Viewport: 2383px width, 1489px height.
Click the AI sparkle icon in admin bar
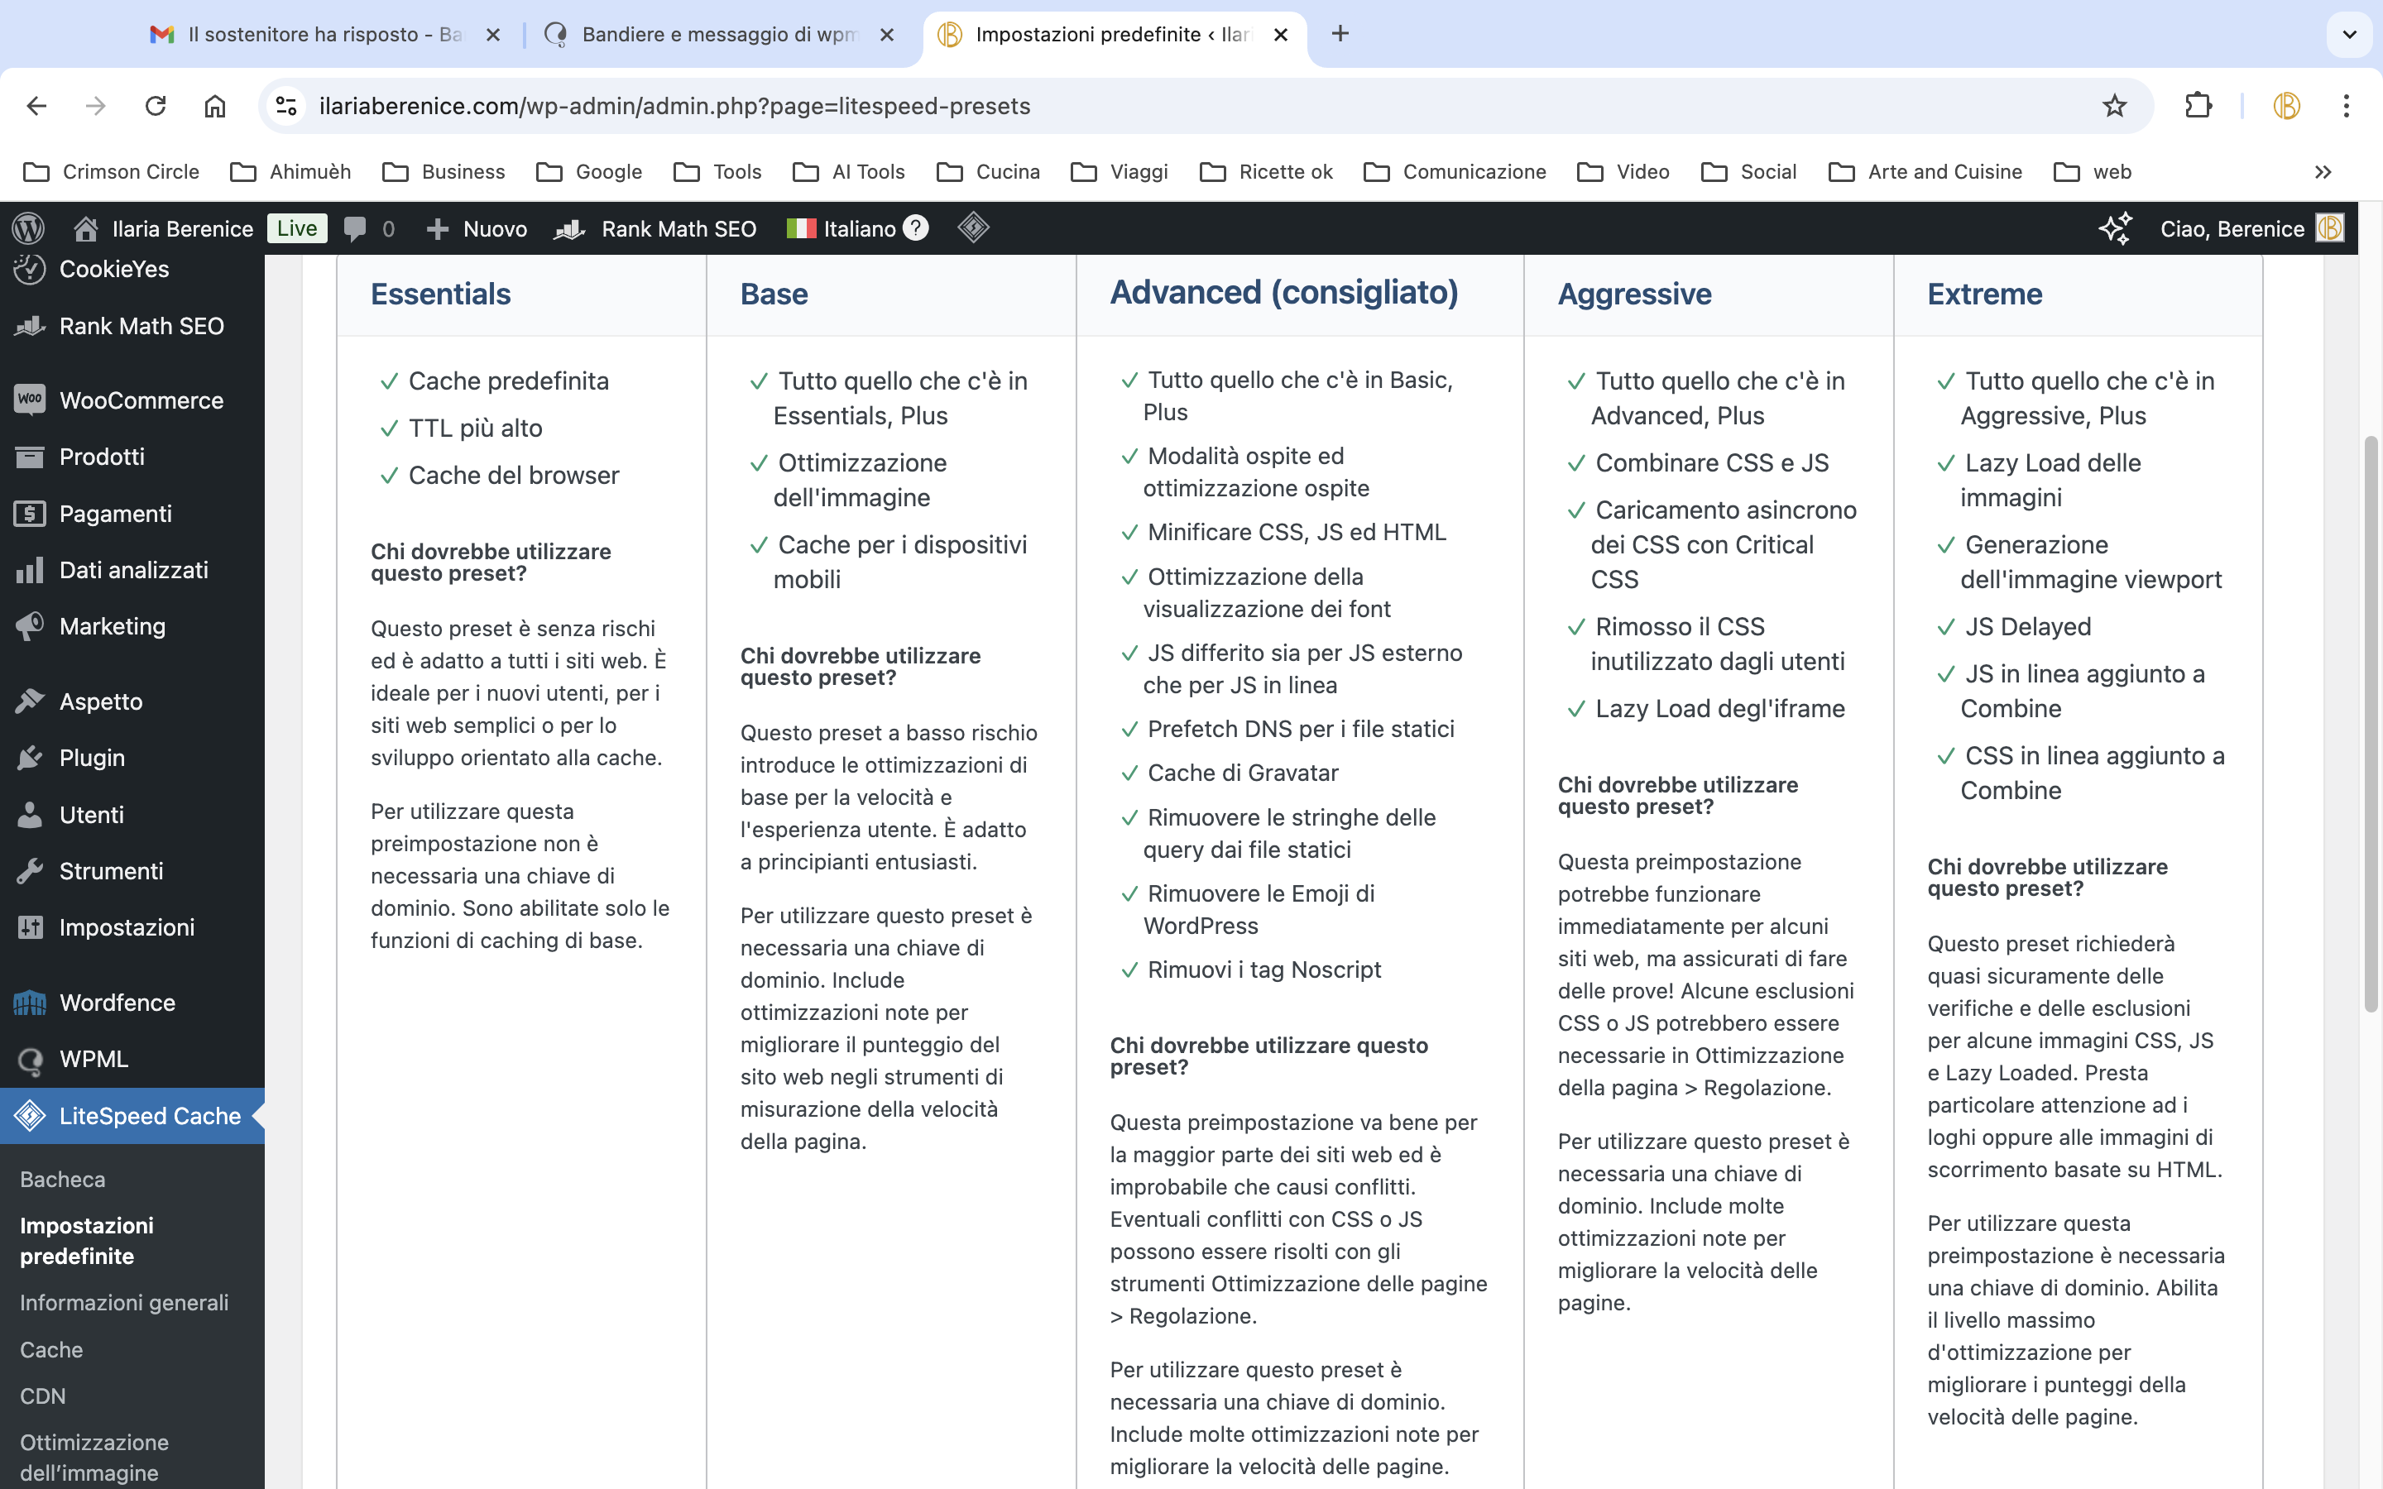coord(2115,228)
